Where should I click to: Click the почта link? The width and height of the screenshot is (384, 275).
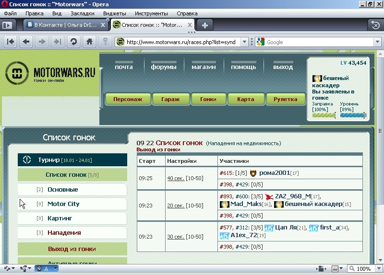tap(124, 67)
